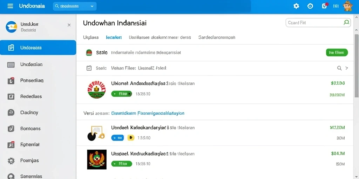Viewport: 359px width, 179px height.
Task: Click the green Filee button under Ukoneh
Action: click(122, 94)
